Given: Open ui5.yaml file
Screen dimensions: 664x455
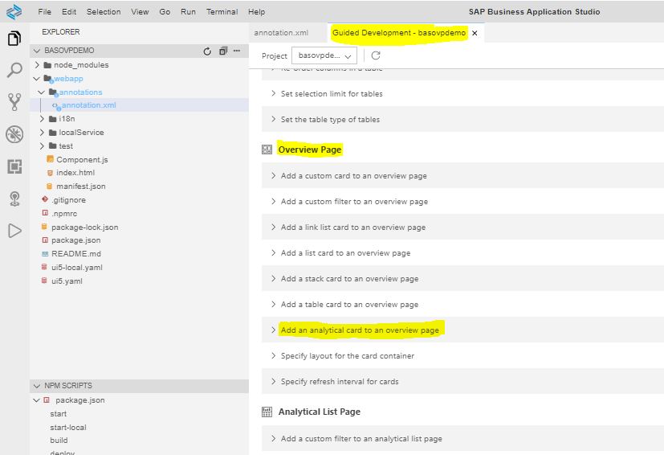Looking at the screenshot, I should pyautogui.click(x=67, y=281).
